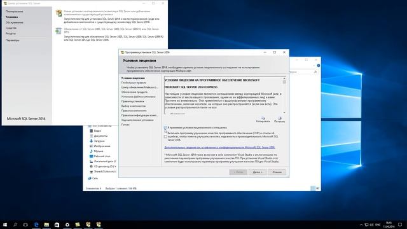407x229 pixels.
Task: Select Условия лицензии step in setup sidebar
Action: pos(133,78)
